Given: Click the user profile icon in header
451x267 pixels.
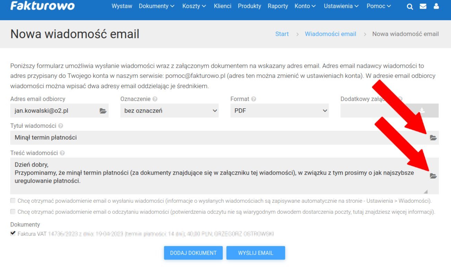Looking at the screenshot, I should (x=436, y=6).
